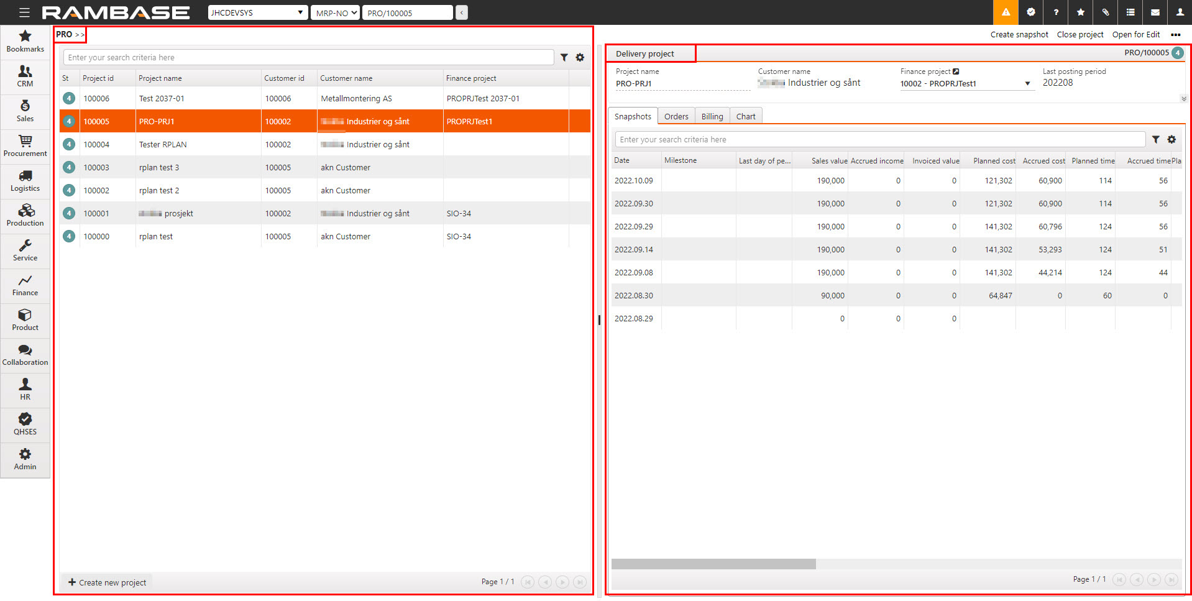Switch to the Billing tab
The image size is (1192, 601).
coord(712,117)
